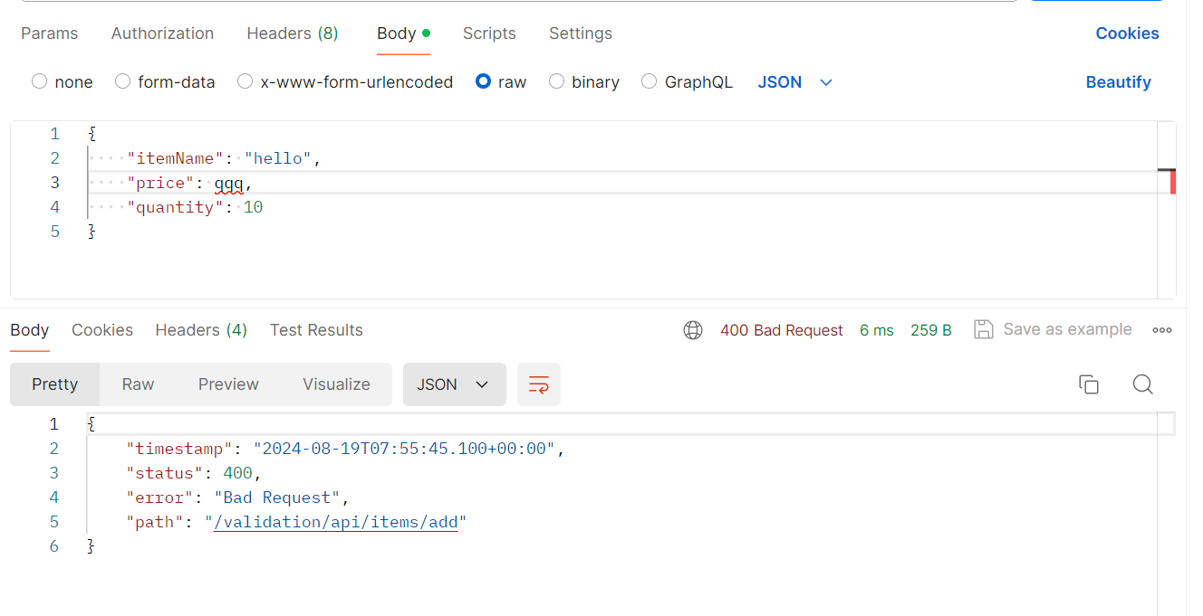Open the response Cookies tab
Screen dimensions: 1203x616
point(102,330)
